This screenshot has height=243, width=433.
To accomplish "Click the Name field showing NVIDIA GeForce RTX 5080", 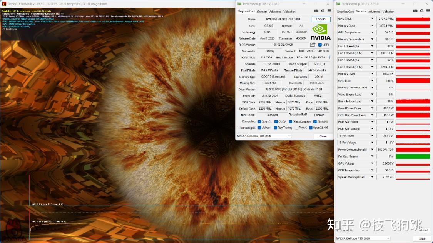I will click(283, 19).
